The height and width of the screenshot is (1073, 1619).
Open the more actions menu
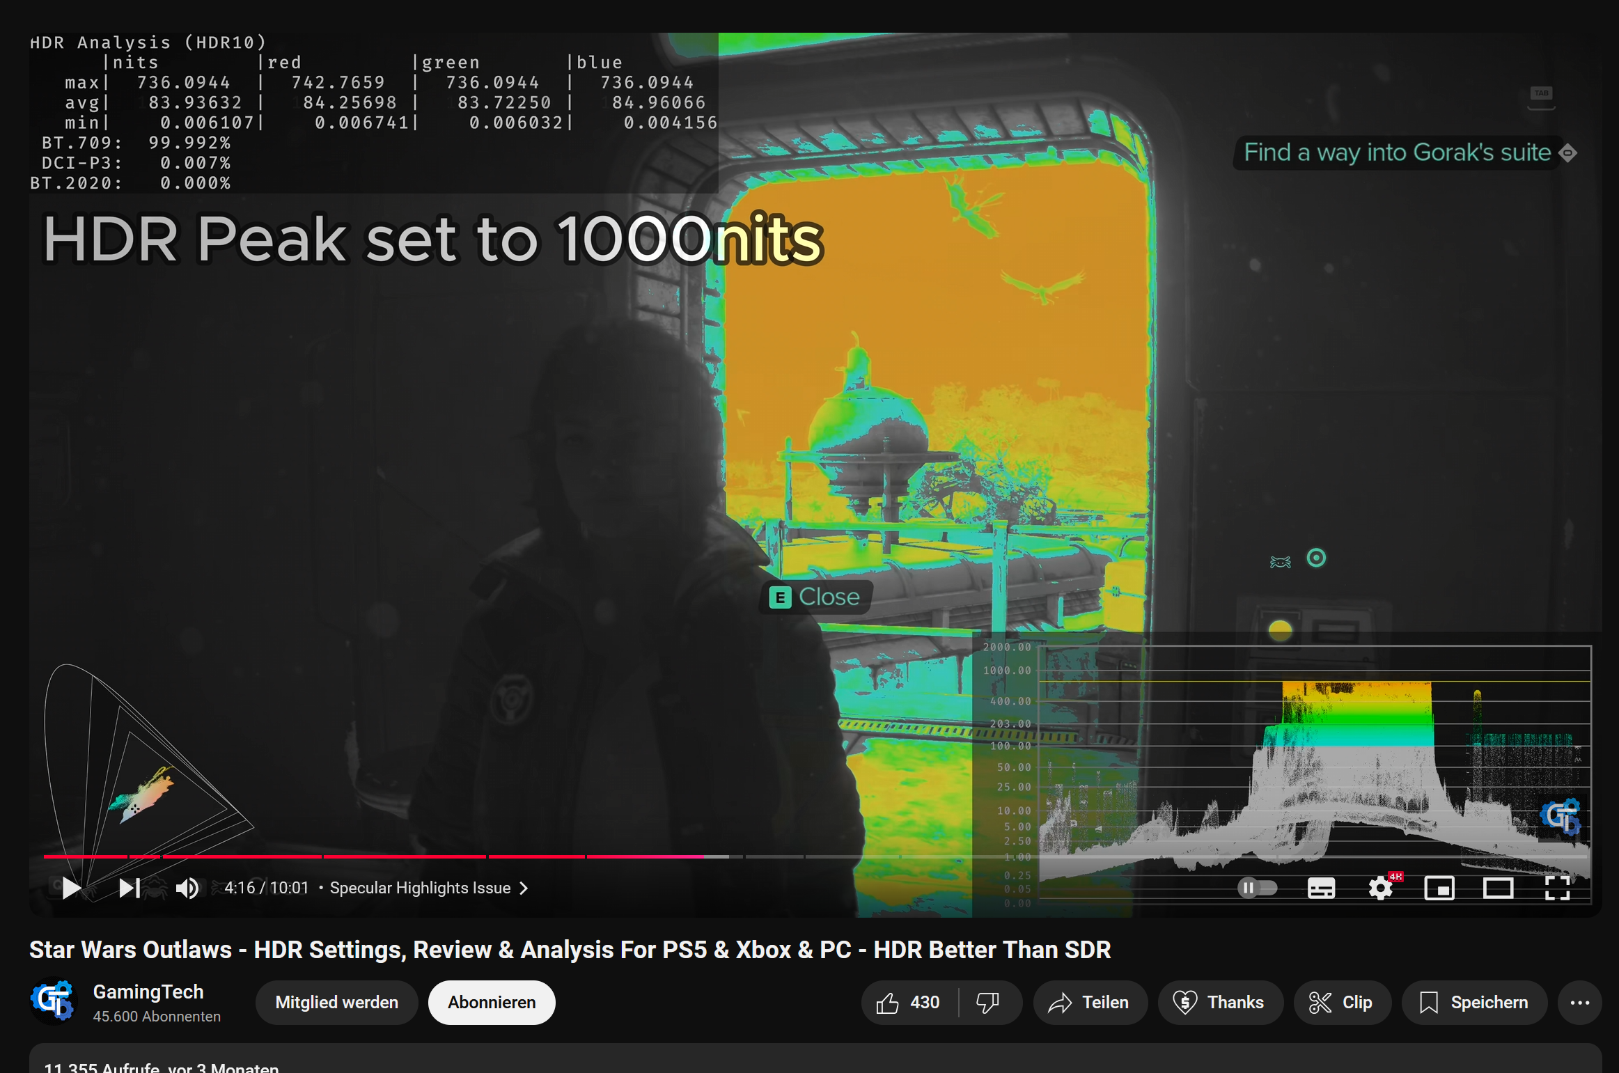click(x=1579, y=1003)
